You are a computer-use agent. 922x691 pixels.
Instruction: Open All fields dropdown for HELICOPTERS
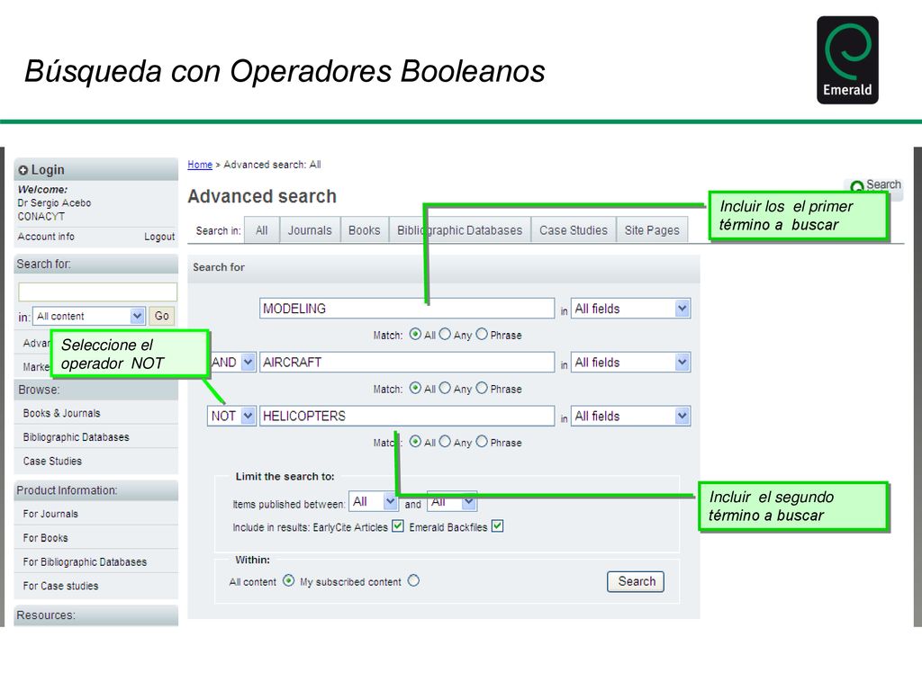630,416
